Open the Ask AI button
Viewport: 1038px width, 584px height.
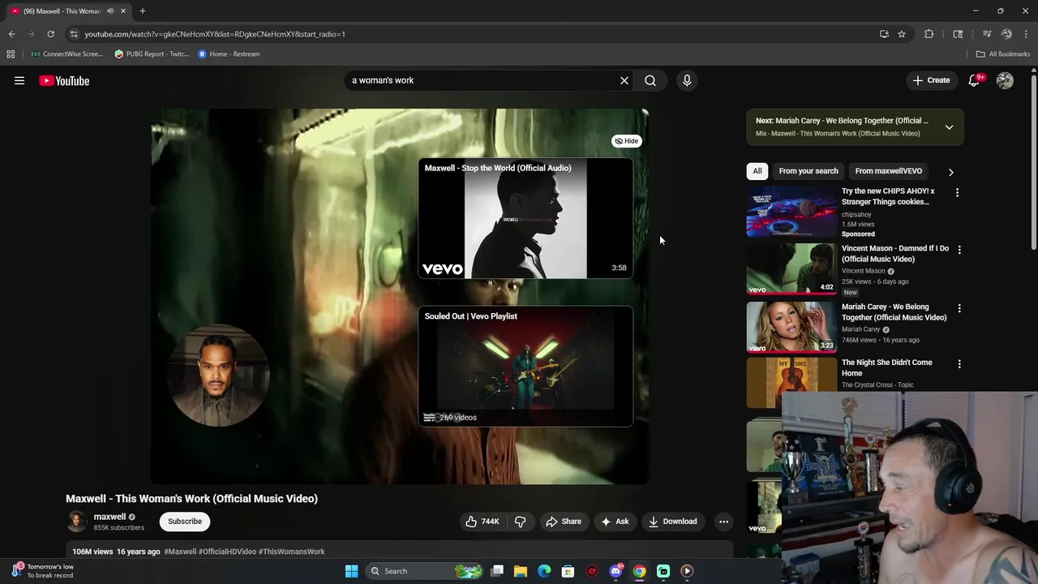(x=615, y=522)
